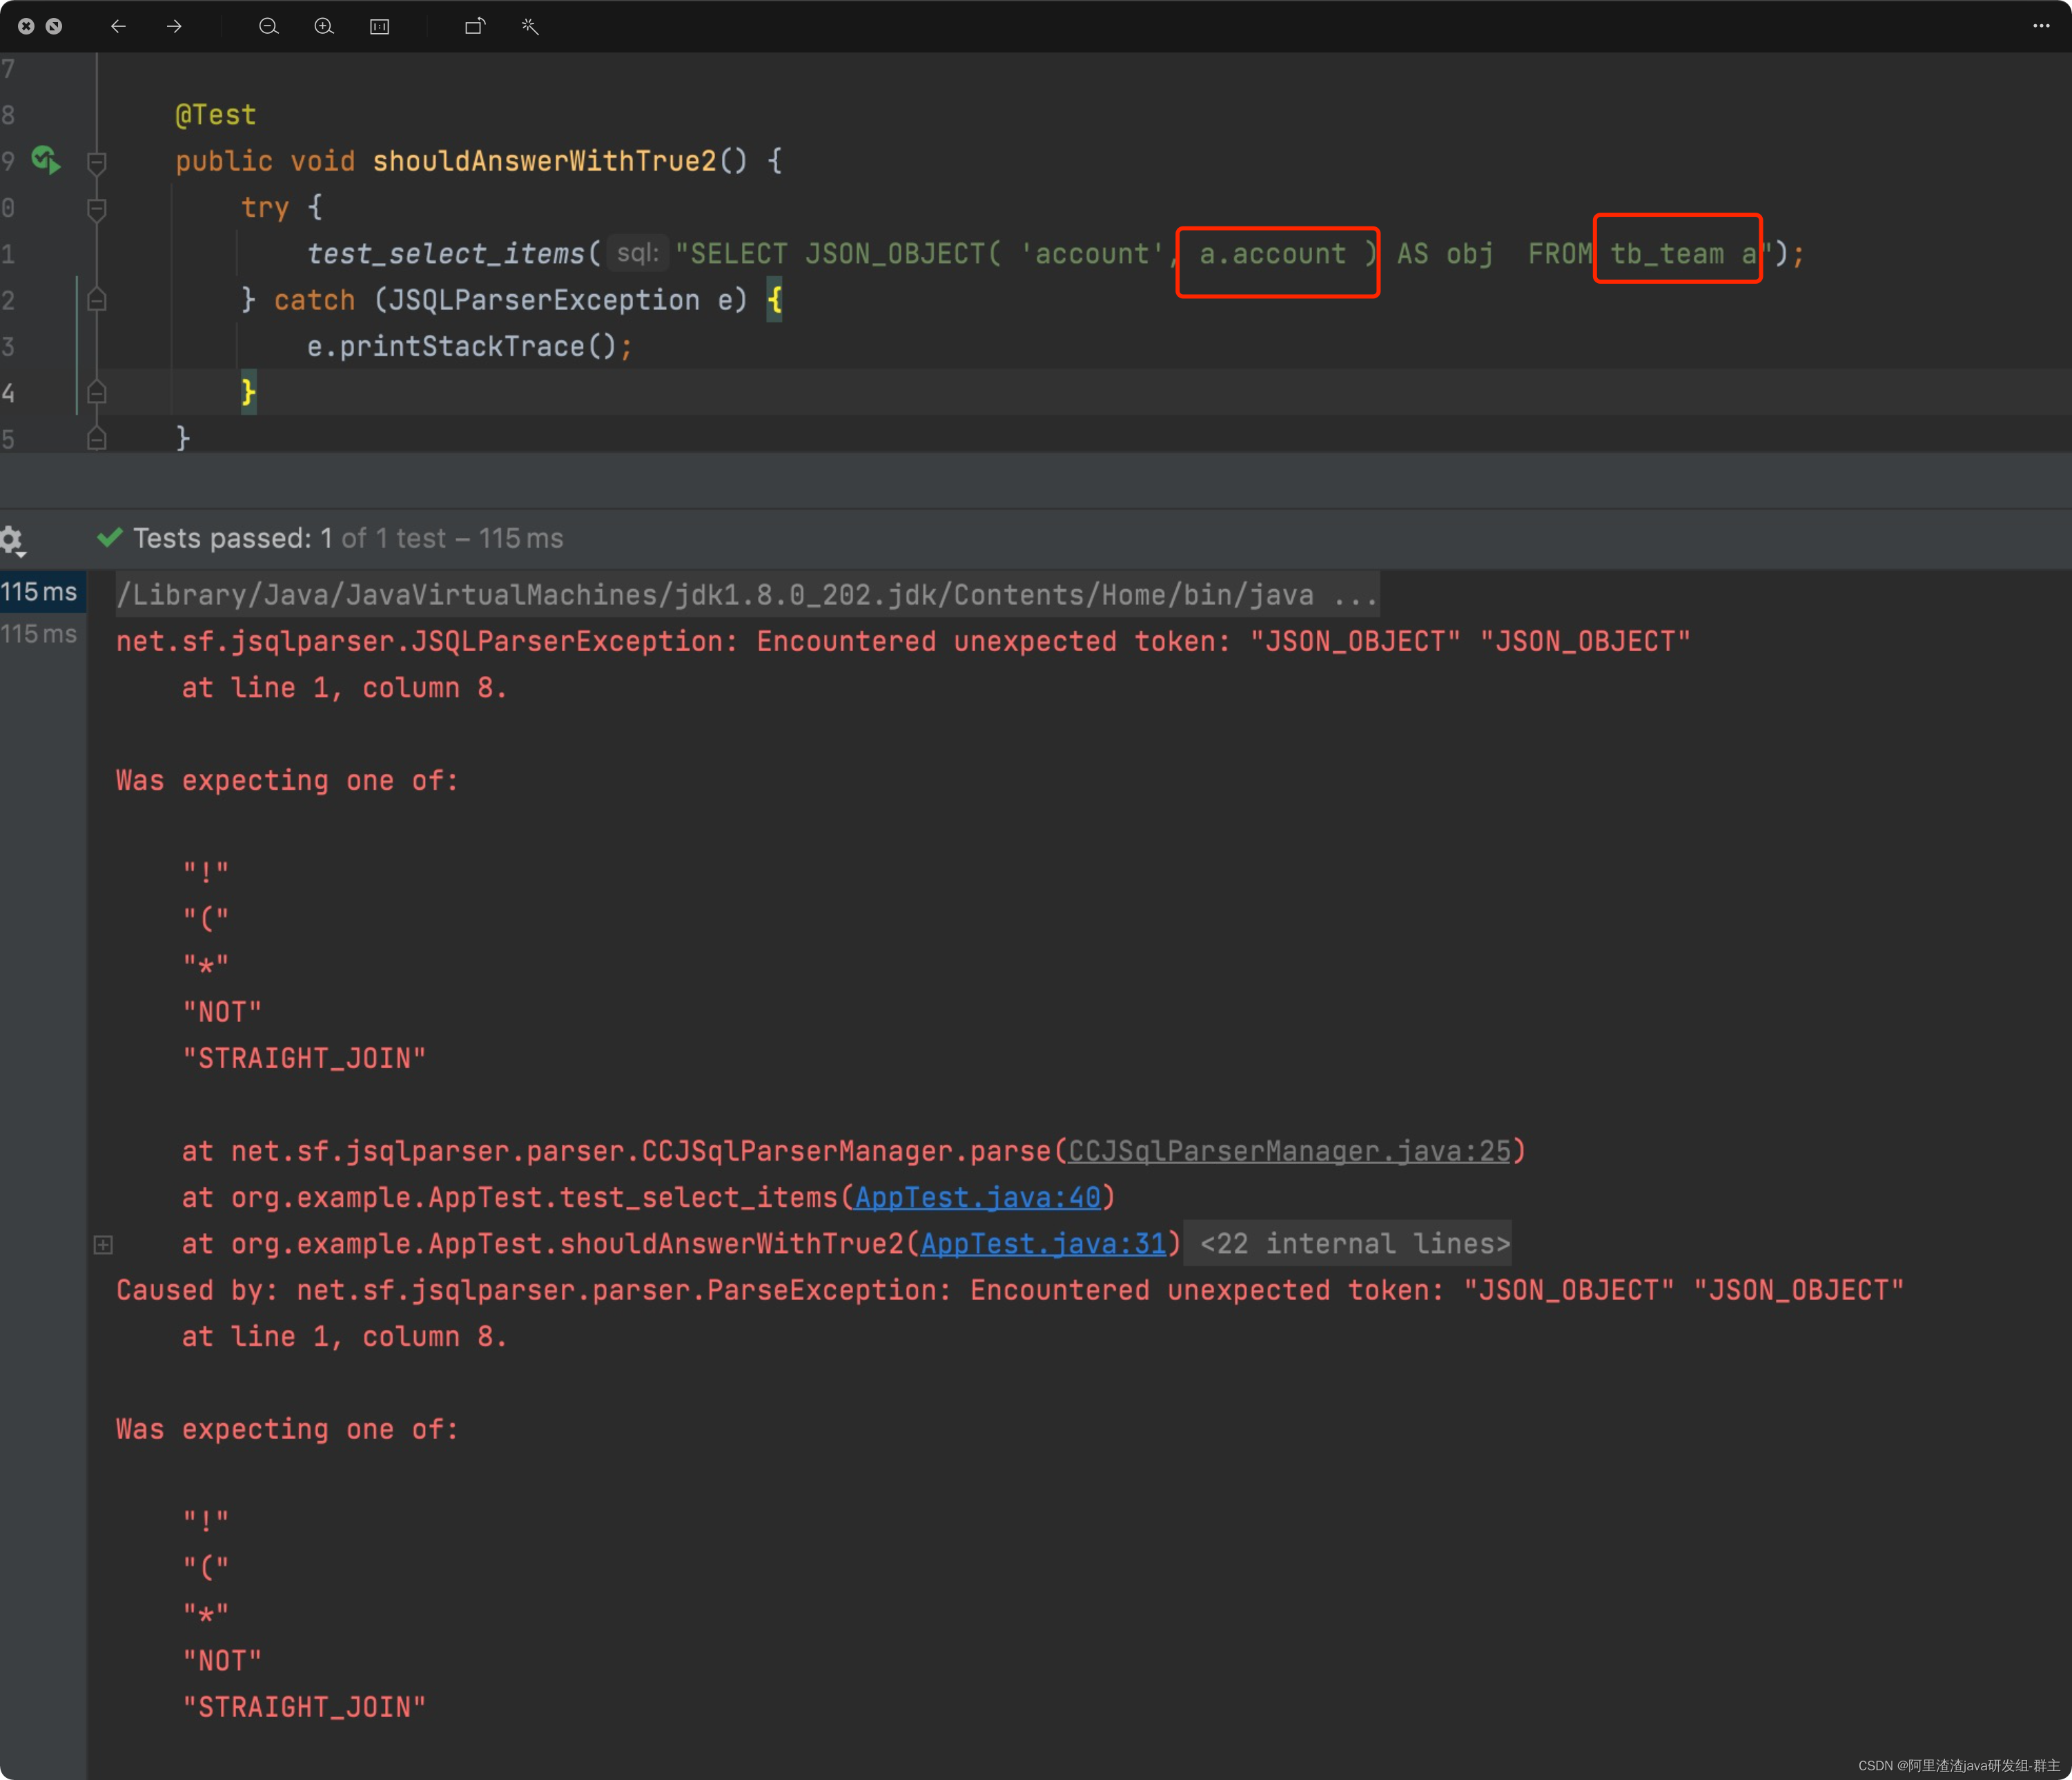Expand the 22 internal lines stack trace
This screenshot has width=2072, height=1780.
[x=103, y=1245]
